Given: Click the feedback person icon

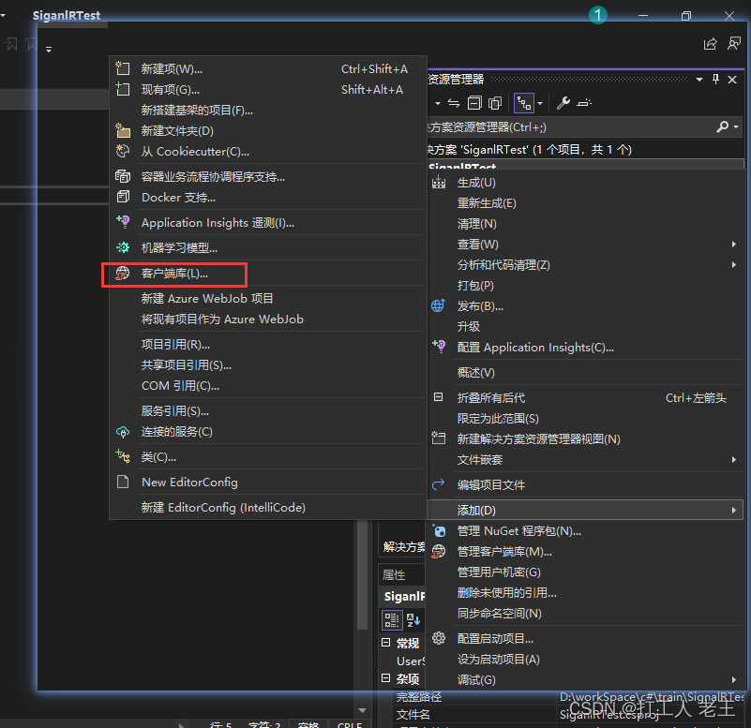Looking at the screenshot, I should pyautogui.click(x=734, y=43).
